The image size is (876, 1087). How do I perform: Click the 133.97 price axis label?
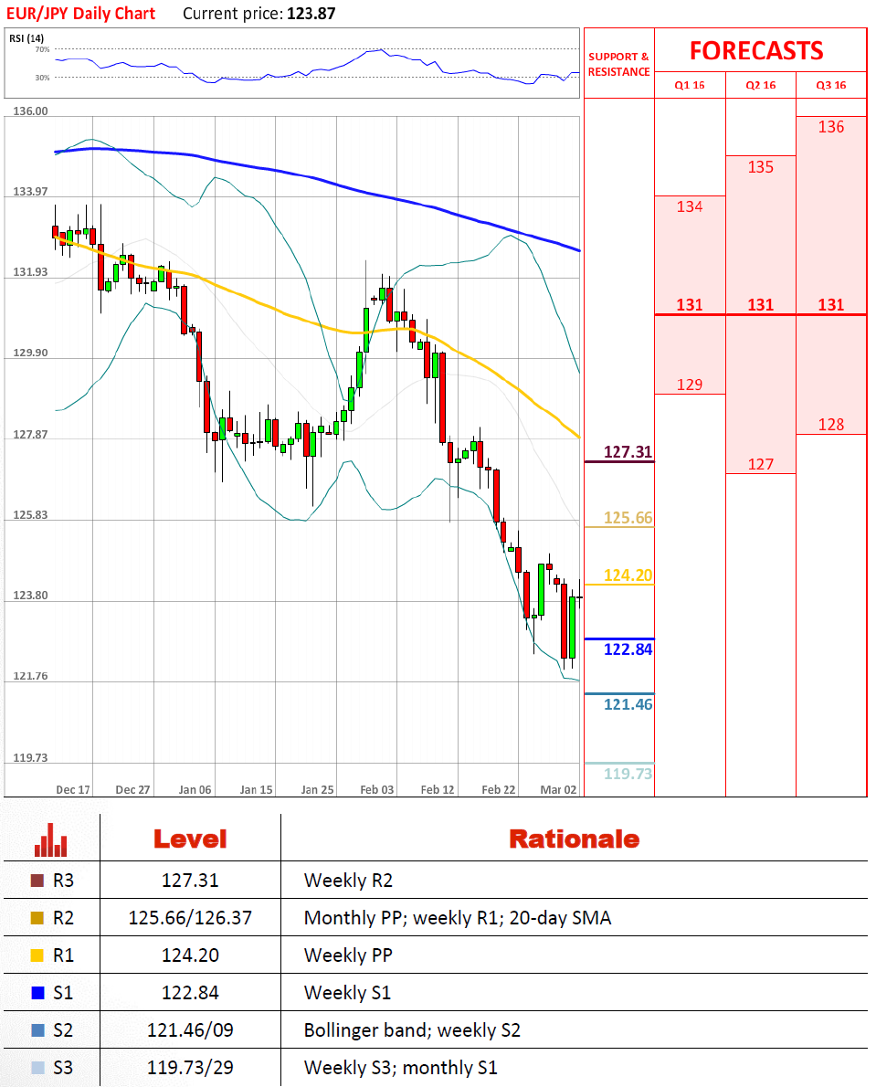coord(30,191)
